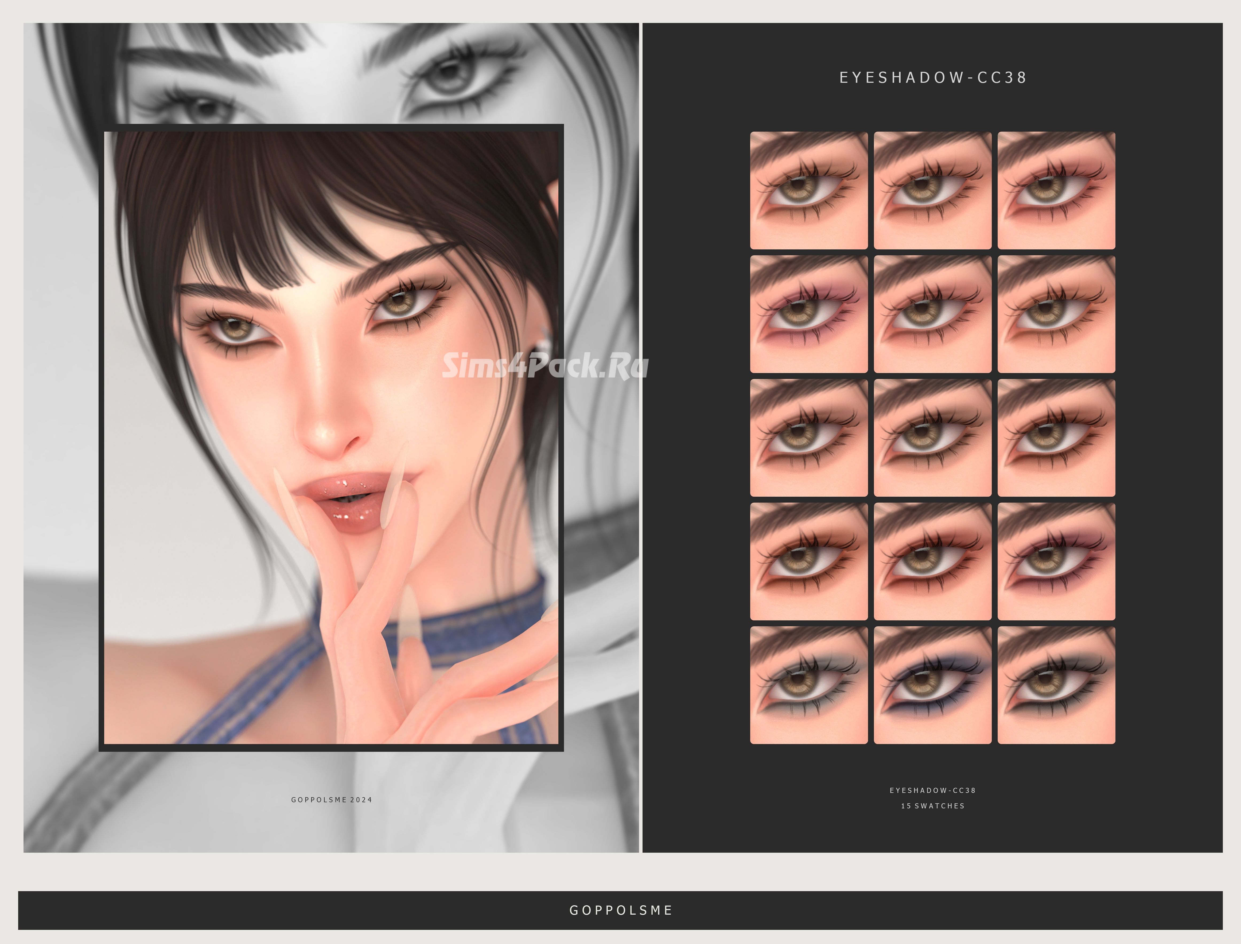
Task: Choose the pink swatch at top right
Action: [x=1056, y=191]
